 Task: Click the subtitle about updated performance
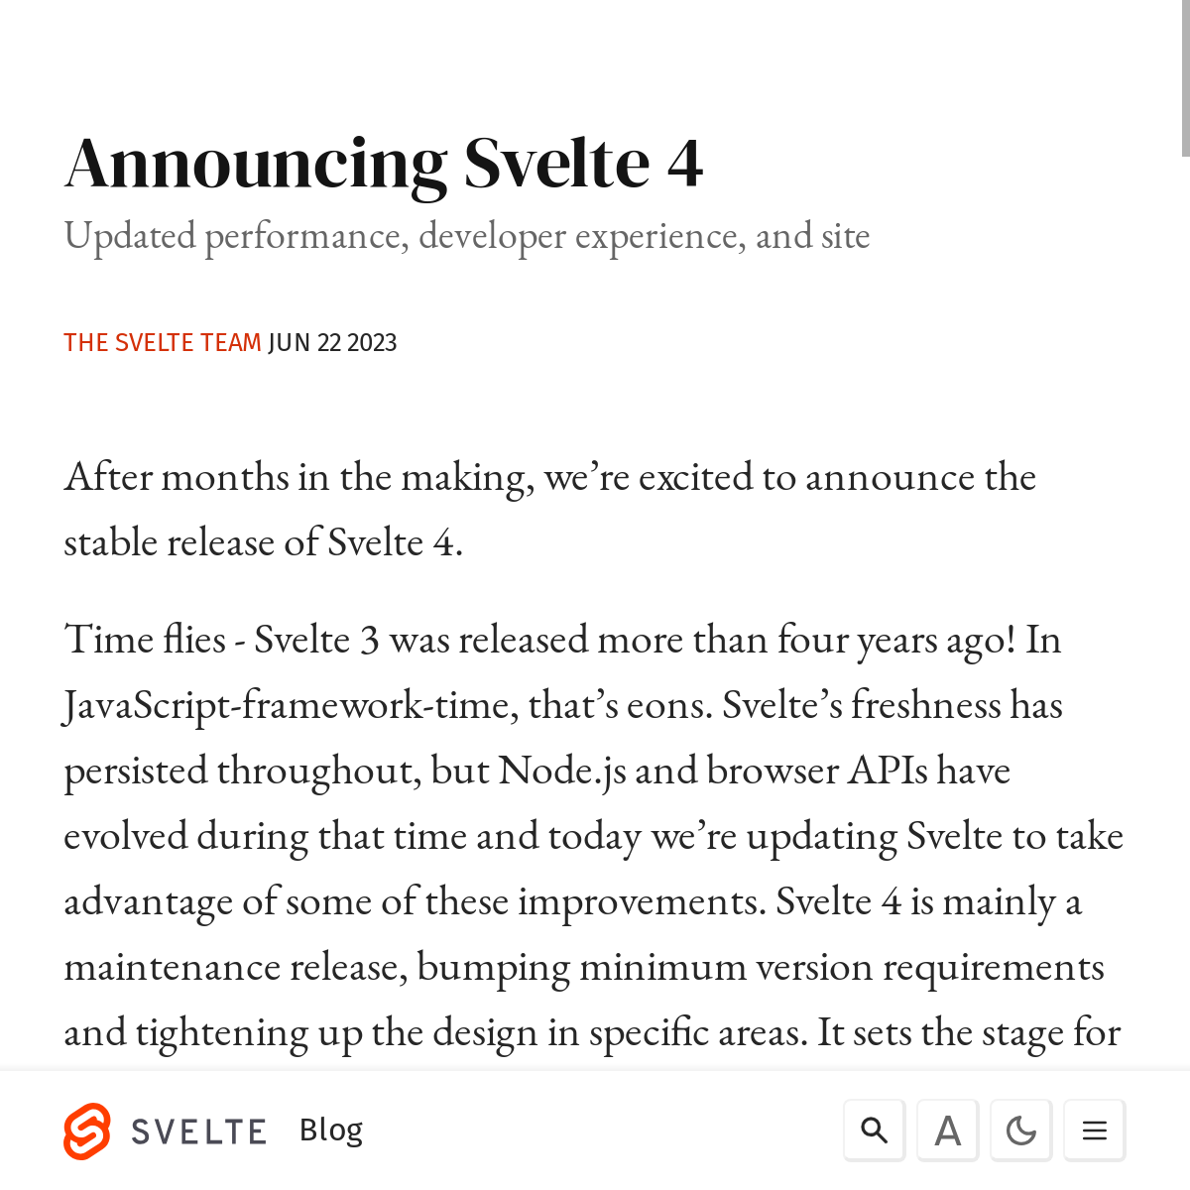tap(466, 236)
